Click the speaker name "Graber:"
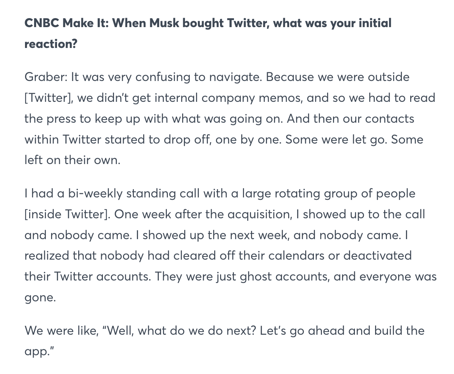454x374 pixels. point(46,77)
